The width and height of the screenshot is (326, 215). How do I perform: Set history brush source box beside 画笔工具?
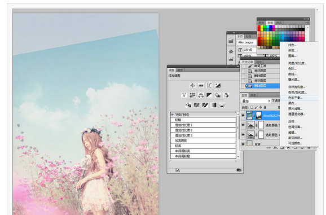[243, 66]
